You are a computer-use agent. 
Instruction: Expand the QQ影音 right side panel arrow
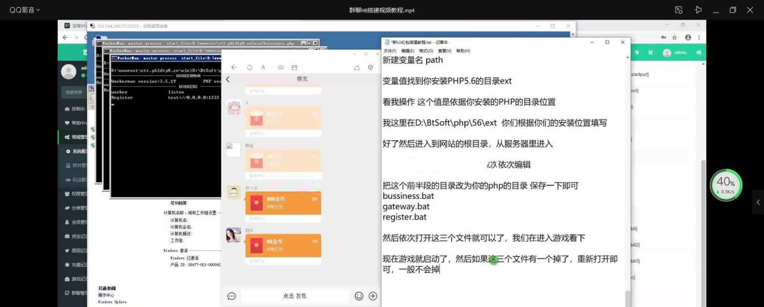click(758, 202)
